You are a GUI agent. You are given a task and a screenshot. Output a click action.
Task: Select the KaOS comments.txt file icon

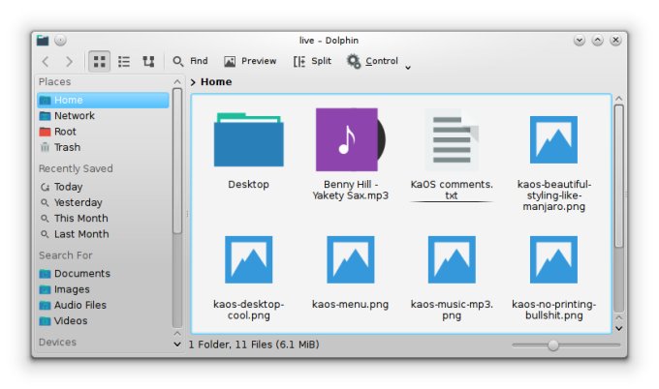452,141
